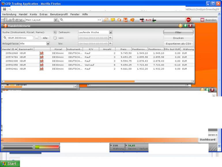Click the Beenden exit arrow icon
222x167 pixels.
(202, 20)
